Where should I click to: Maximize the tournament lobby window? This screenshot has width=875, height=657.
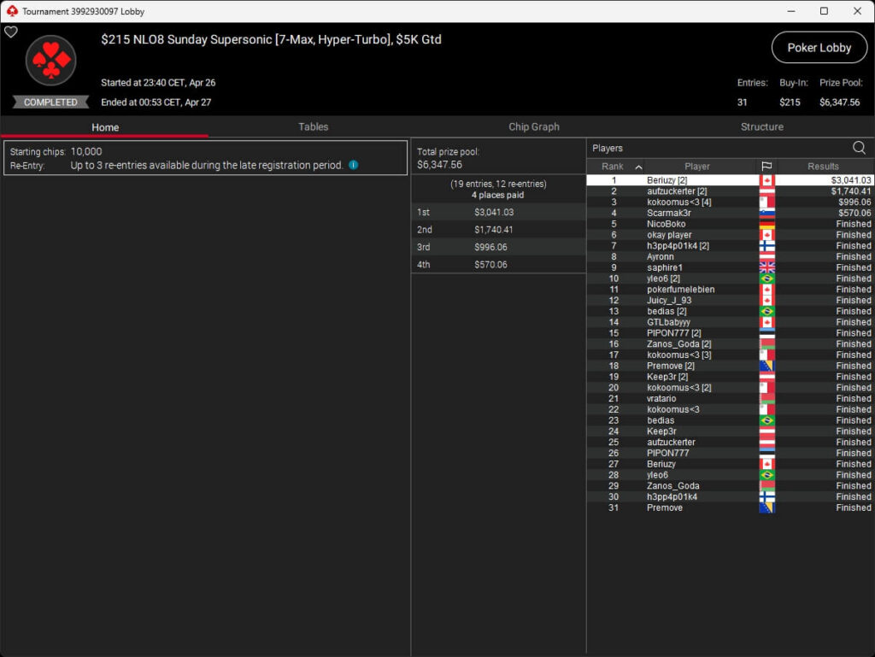click(x=824, y=11)
